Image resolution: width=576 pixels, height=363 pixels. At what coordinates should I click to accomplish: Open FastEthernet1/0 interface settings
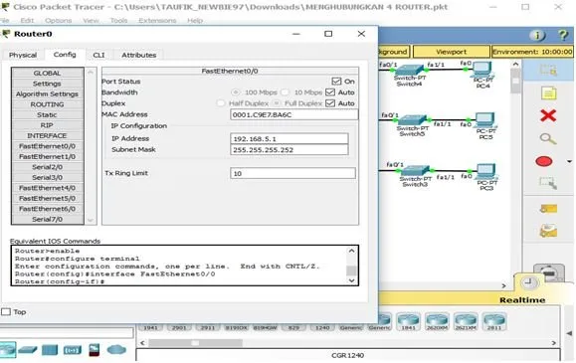[x=47, y=156]
